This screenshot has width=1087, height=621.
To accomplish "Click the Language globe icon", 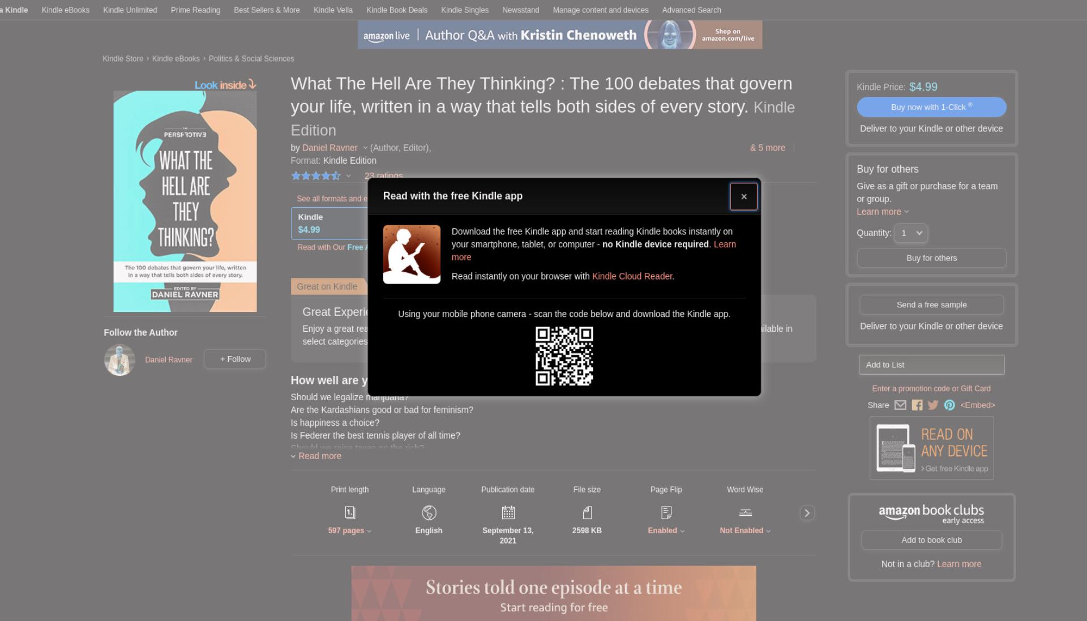I will tap(429, 512).
